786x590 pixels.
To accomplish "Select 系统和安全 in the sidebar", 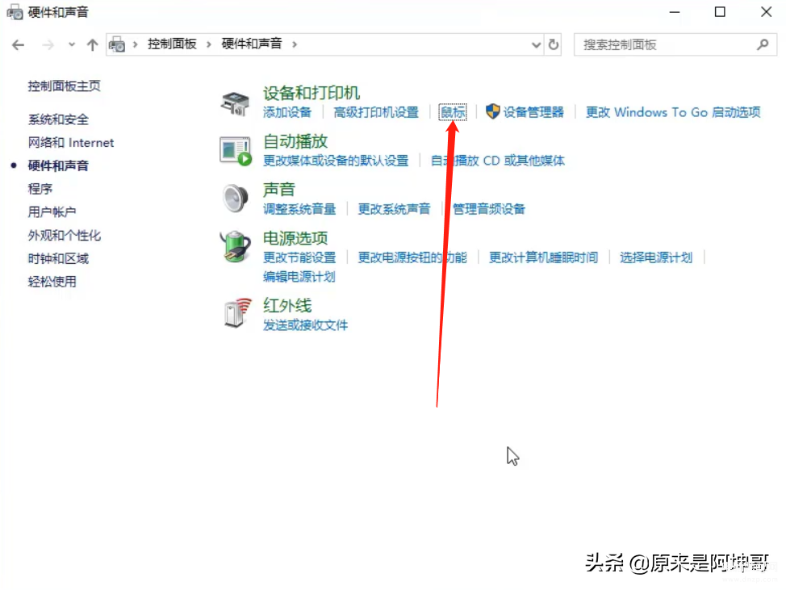I will point(58,119).
